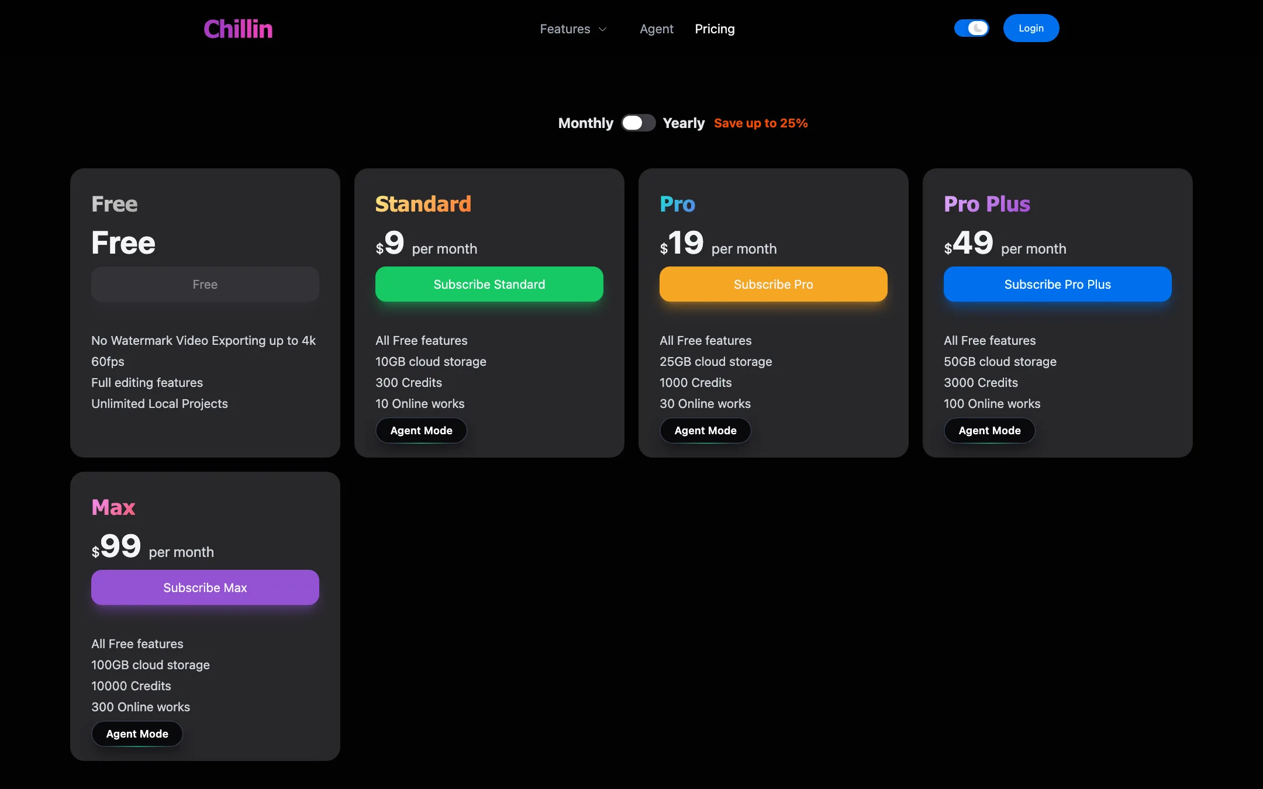Open the Agent page
Image resolution: width=1263 pixels, height=789 pixels.
(x=656, y=29)
